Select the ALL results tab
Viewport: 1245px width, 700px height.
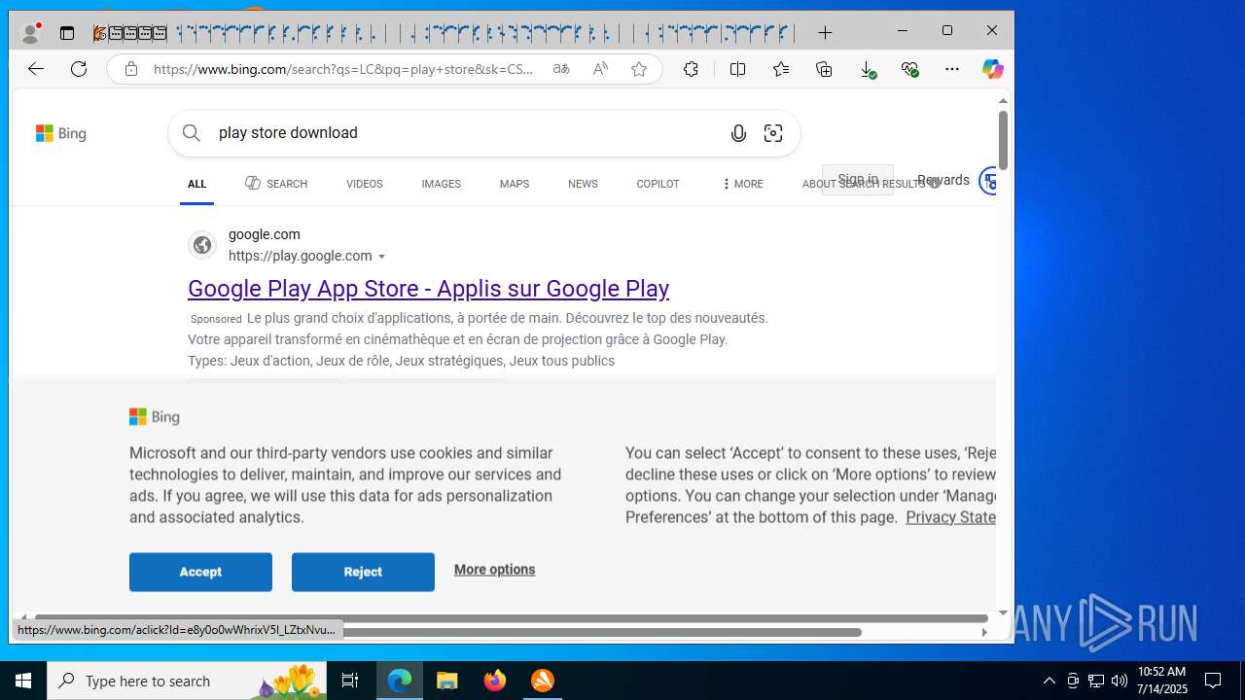(x=196, y=184)
